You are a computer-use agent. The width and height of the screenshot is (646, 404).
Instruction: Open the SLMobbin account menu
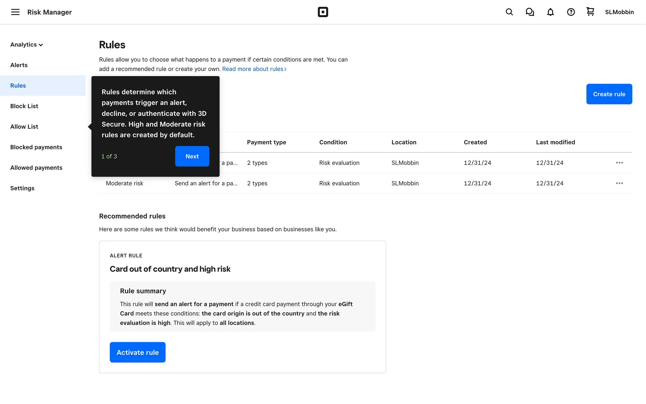(619, 12)
